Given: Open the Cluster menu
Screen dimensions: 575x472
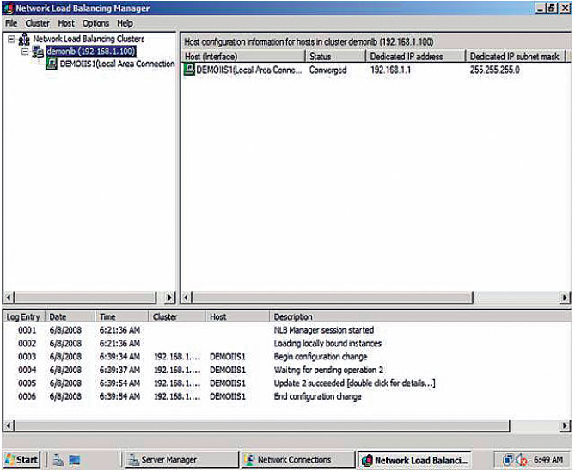Looking at the screenshot, I should click(37, 23).
